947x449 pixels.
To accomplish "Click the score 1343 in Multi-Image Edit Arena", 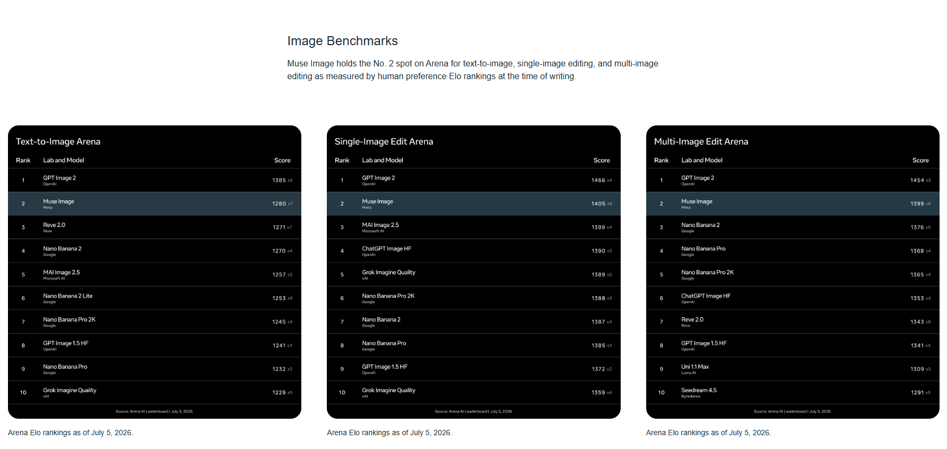I will (x=917, y=321).
